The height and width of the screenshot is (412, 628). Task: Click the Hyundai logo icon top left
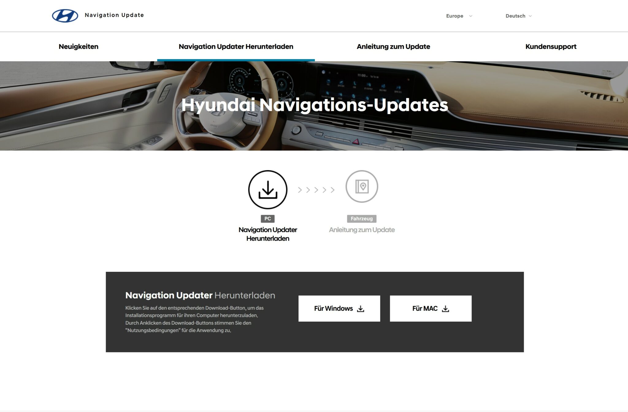(64, 15)
